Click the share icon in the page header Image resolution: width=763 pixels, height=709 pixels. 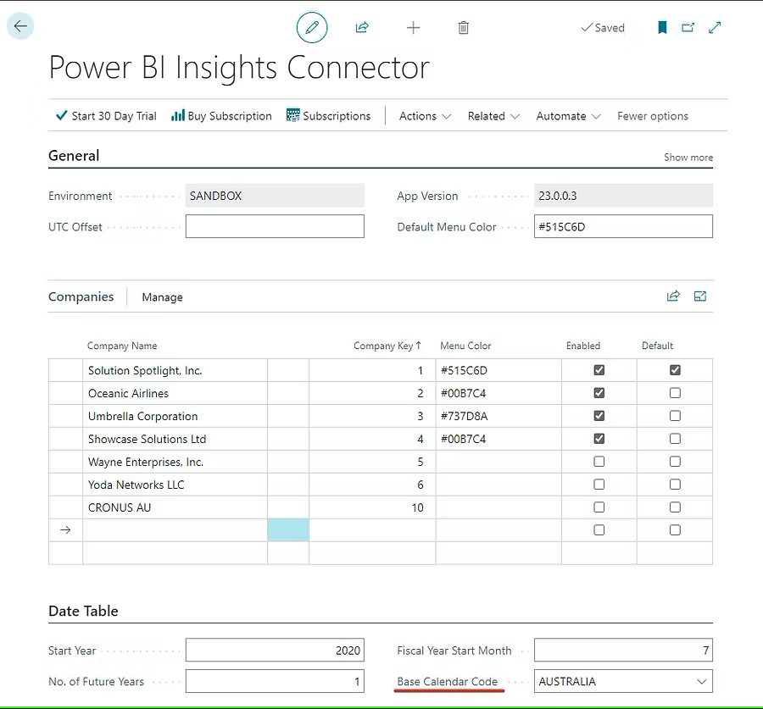[x=362, y=27]
